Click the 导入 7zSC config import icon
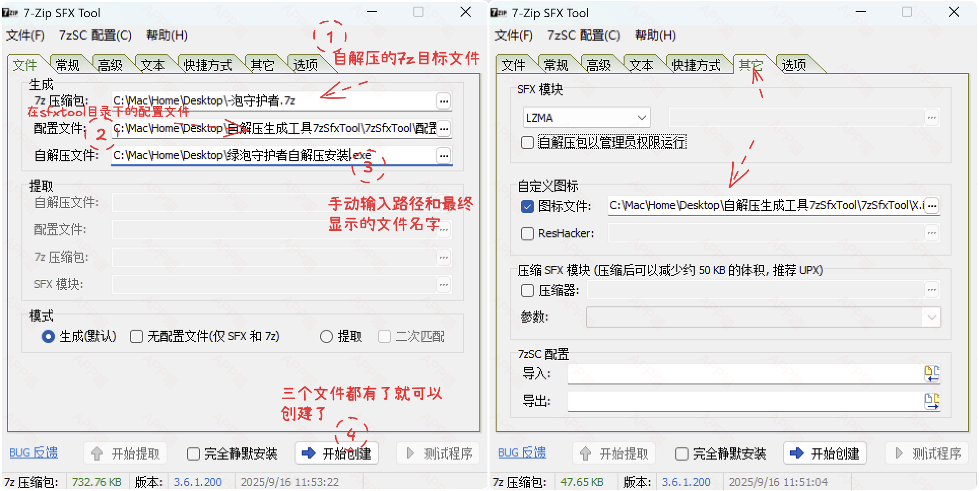 (932, 374)
